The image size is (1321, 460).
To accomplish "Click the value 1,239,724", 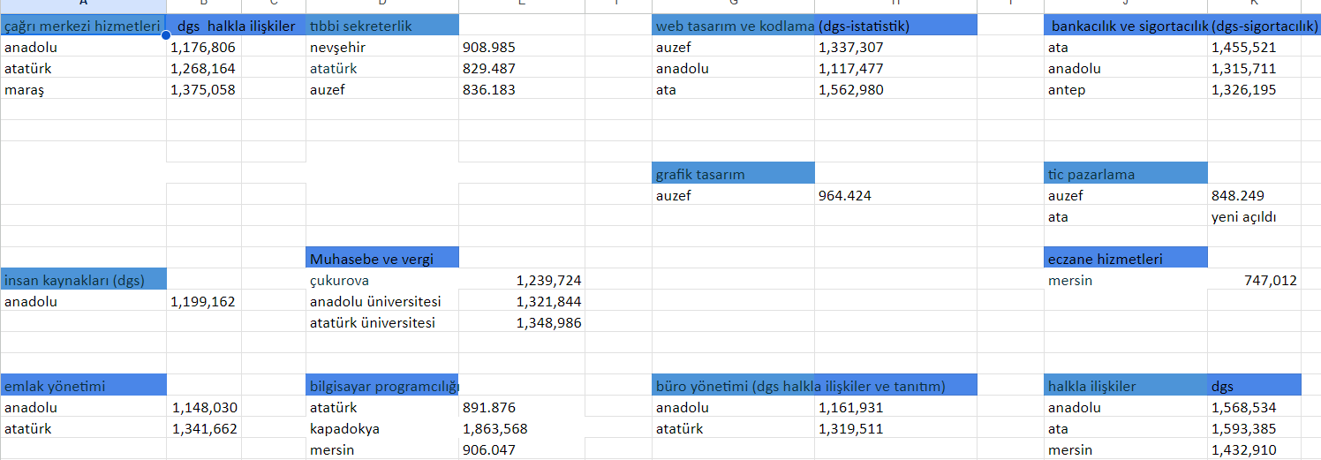I will point(521,280).
